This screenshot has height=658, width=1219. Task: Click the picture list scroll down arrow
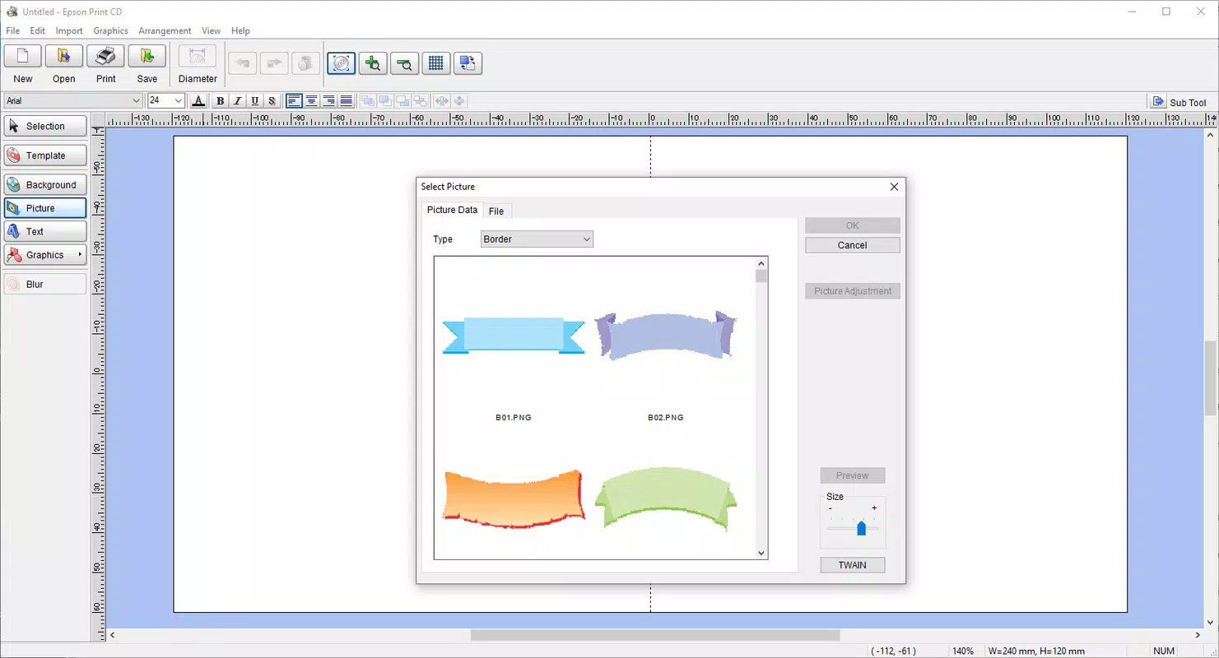(761, 553)
